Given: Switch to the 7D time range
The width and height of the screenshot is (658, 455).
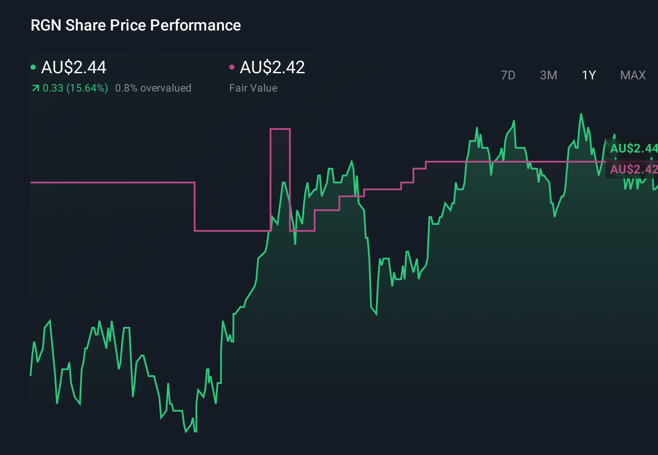Looking at the screenshot, I should pyautogui.click(x=508, y=75).
